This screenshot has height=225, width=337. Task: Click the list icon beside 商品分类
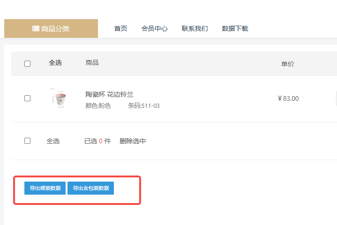pyautogui.click(x=36, y=28)
